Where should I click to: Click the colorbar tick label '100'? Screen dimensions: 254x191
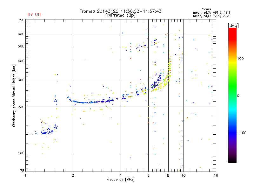click(x=240, y=59)
